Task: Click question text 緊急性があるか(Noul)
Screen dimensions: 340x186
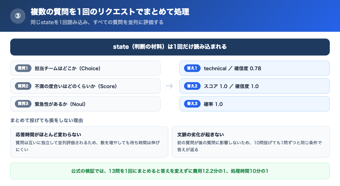Action: [60, 104]
